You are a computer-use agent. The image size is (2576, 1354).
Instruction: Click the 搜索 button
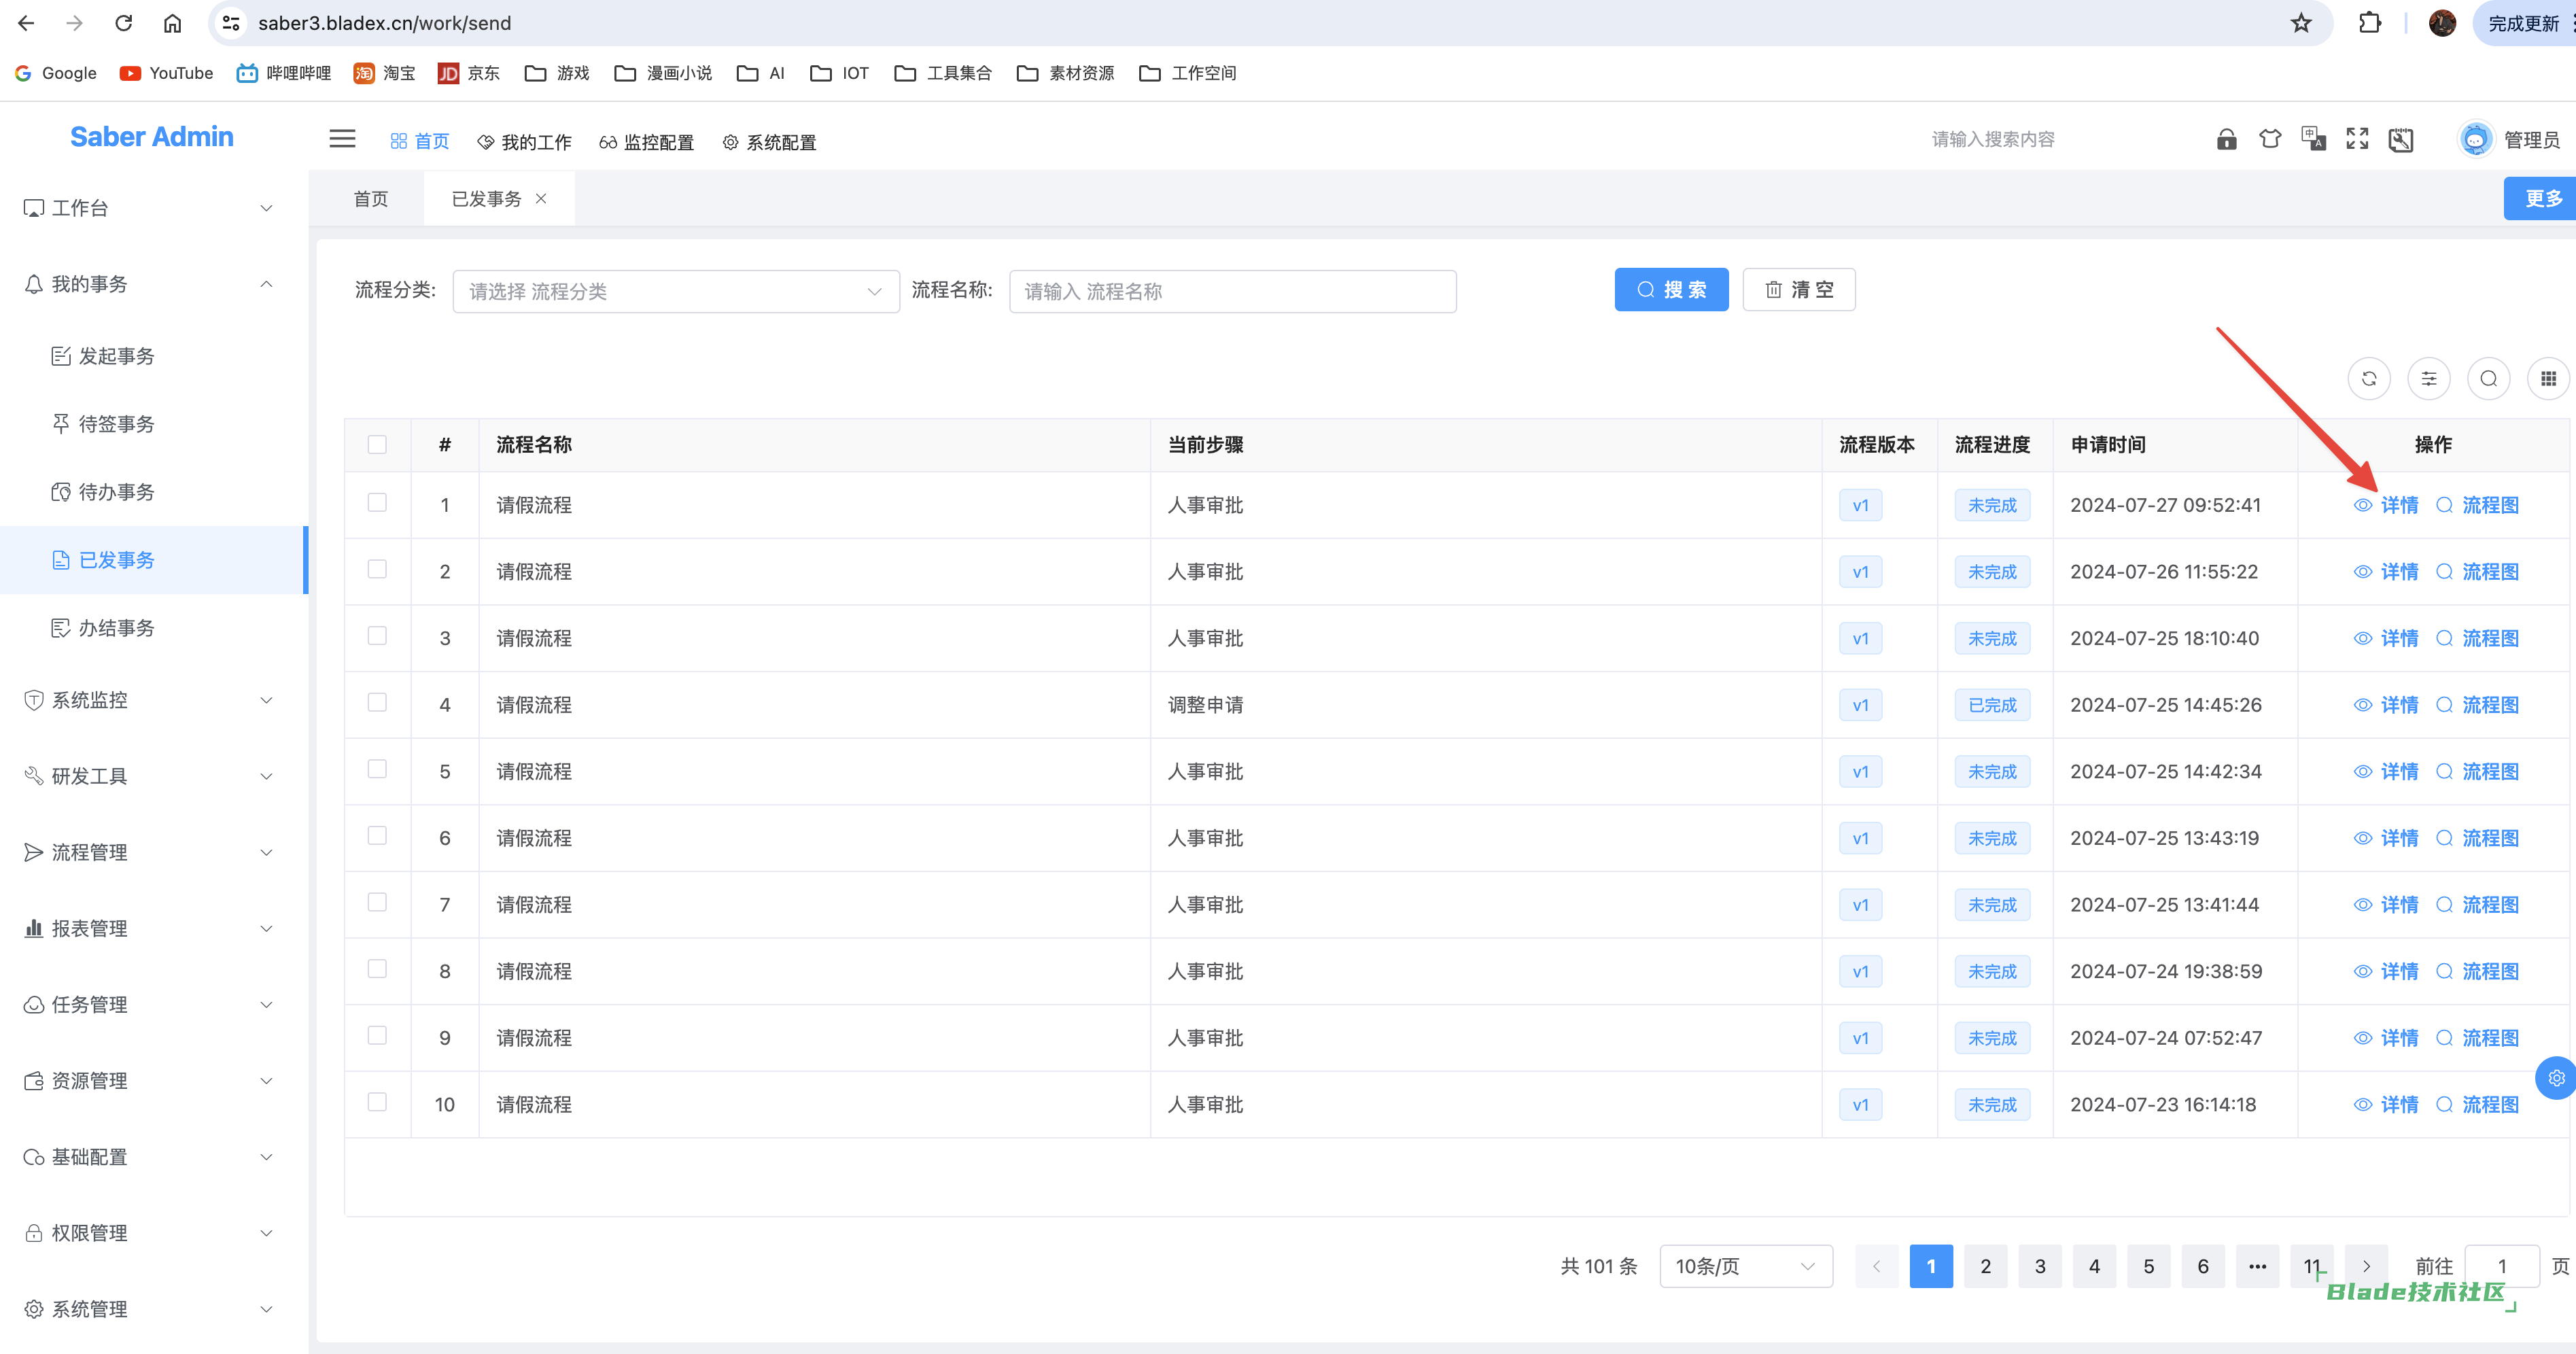click(1671, 290)
